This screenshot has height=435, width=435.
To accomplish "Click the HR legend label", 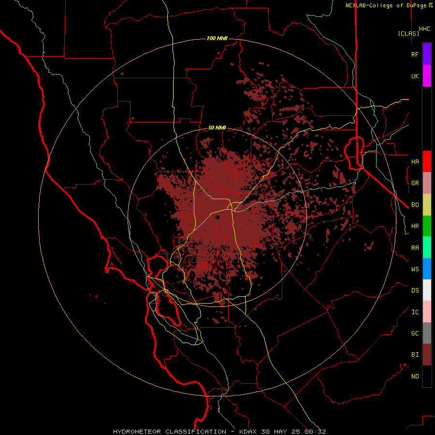I will point(415,226).
